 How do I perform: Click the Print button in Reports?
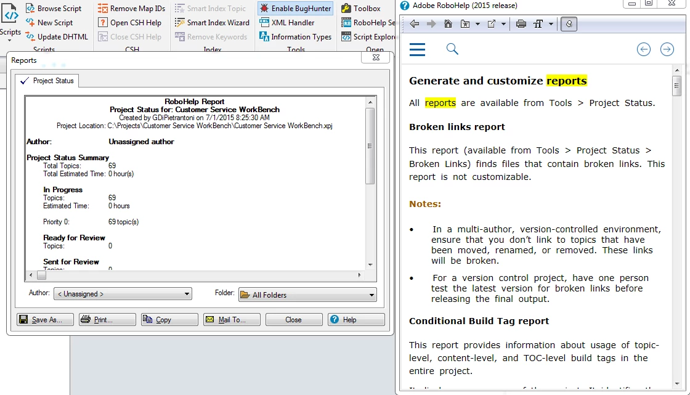(x=107, y=320)
